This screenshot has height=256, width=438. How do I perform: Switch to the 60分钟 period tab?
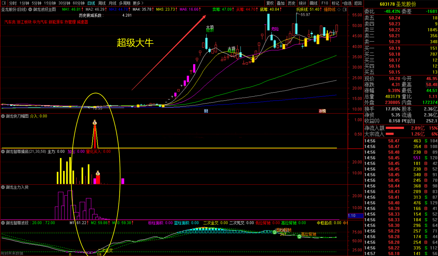(x=79, y=3)
